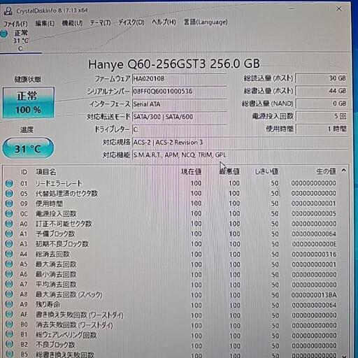Click the serial number field 08FF0Q6001000536
The image size is (358, 358).
tap(180, 92)
